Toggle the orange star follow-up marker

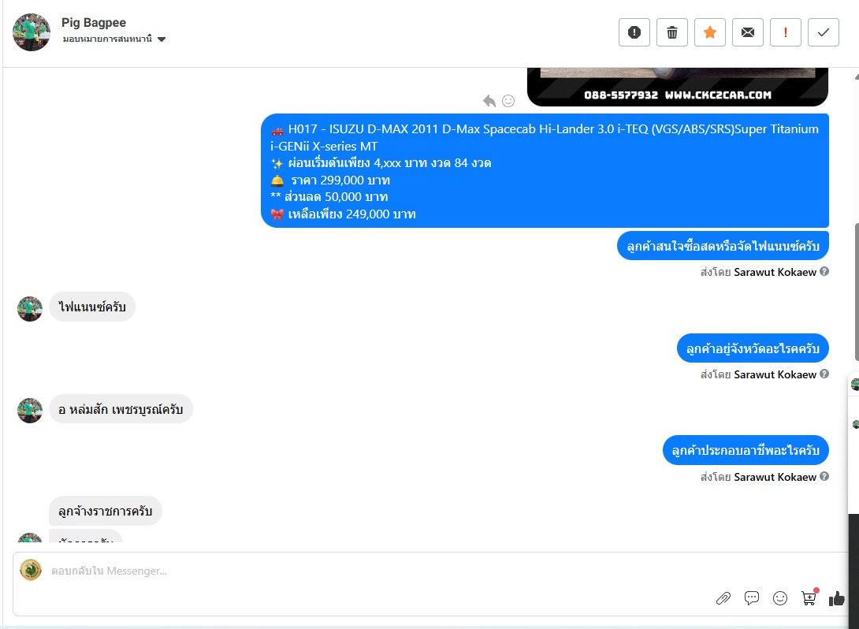[x=710, y=32]
